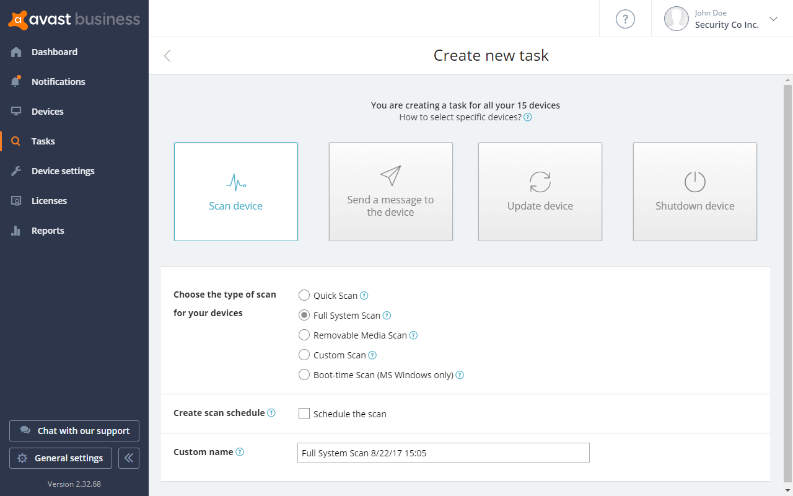Image resolution: width=793 pixels, height=496 pixels.
Task: Select the Update device task type
Action: pyautogui.click(x=540, y=192)
